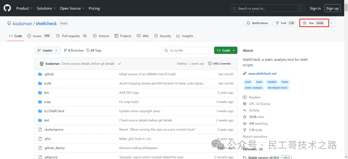
Task: Click the GitHub logo icon
Action: (7, 8)
